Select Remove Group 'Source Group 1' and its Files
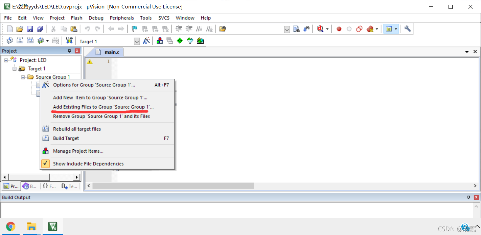 pyautogui.click(x=107, y=116)
